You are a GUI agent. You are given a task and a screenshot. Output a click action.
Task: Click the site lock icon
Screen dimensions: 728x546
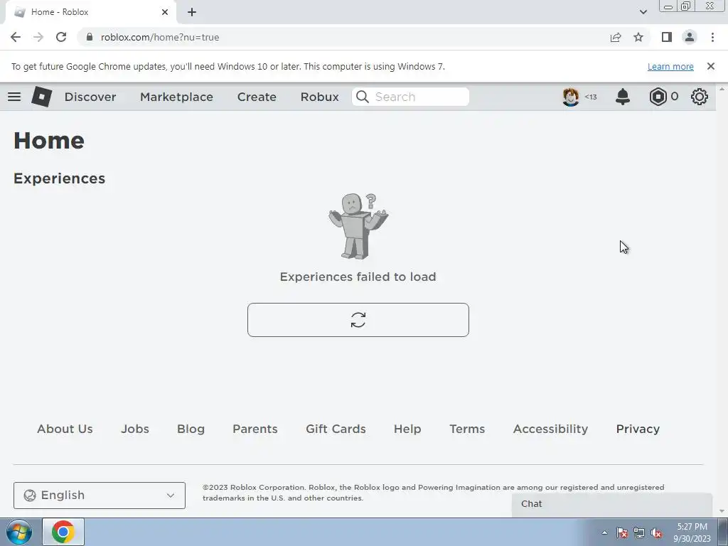click(90, 37)
